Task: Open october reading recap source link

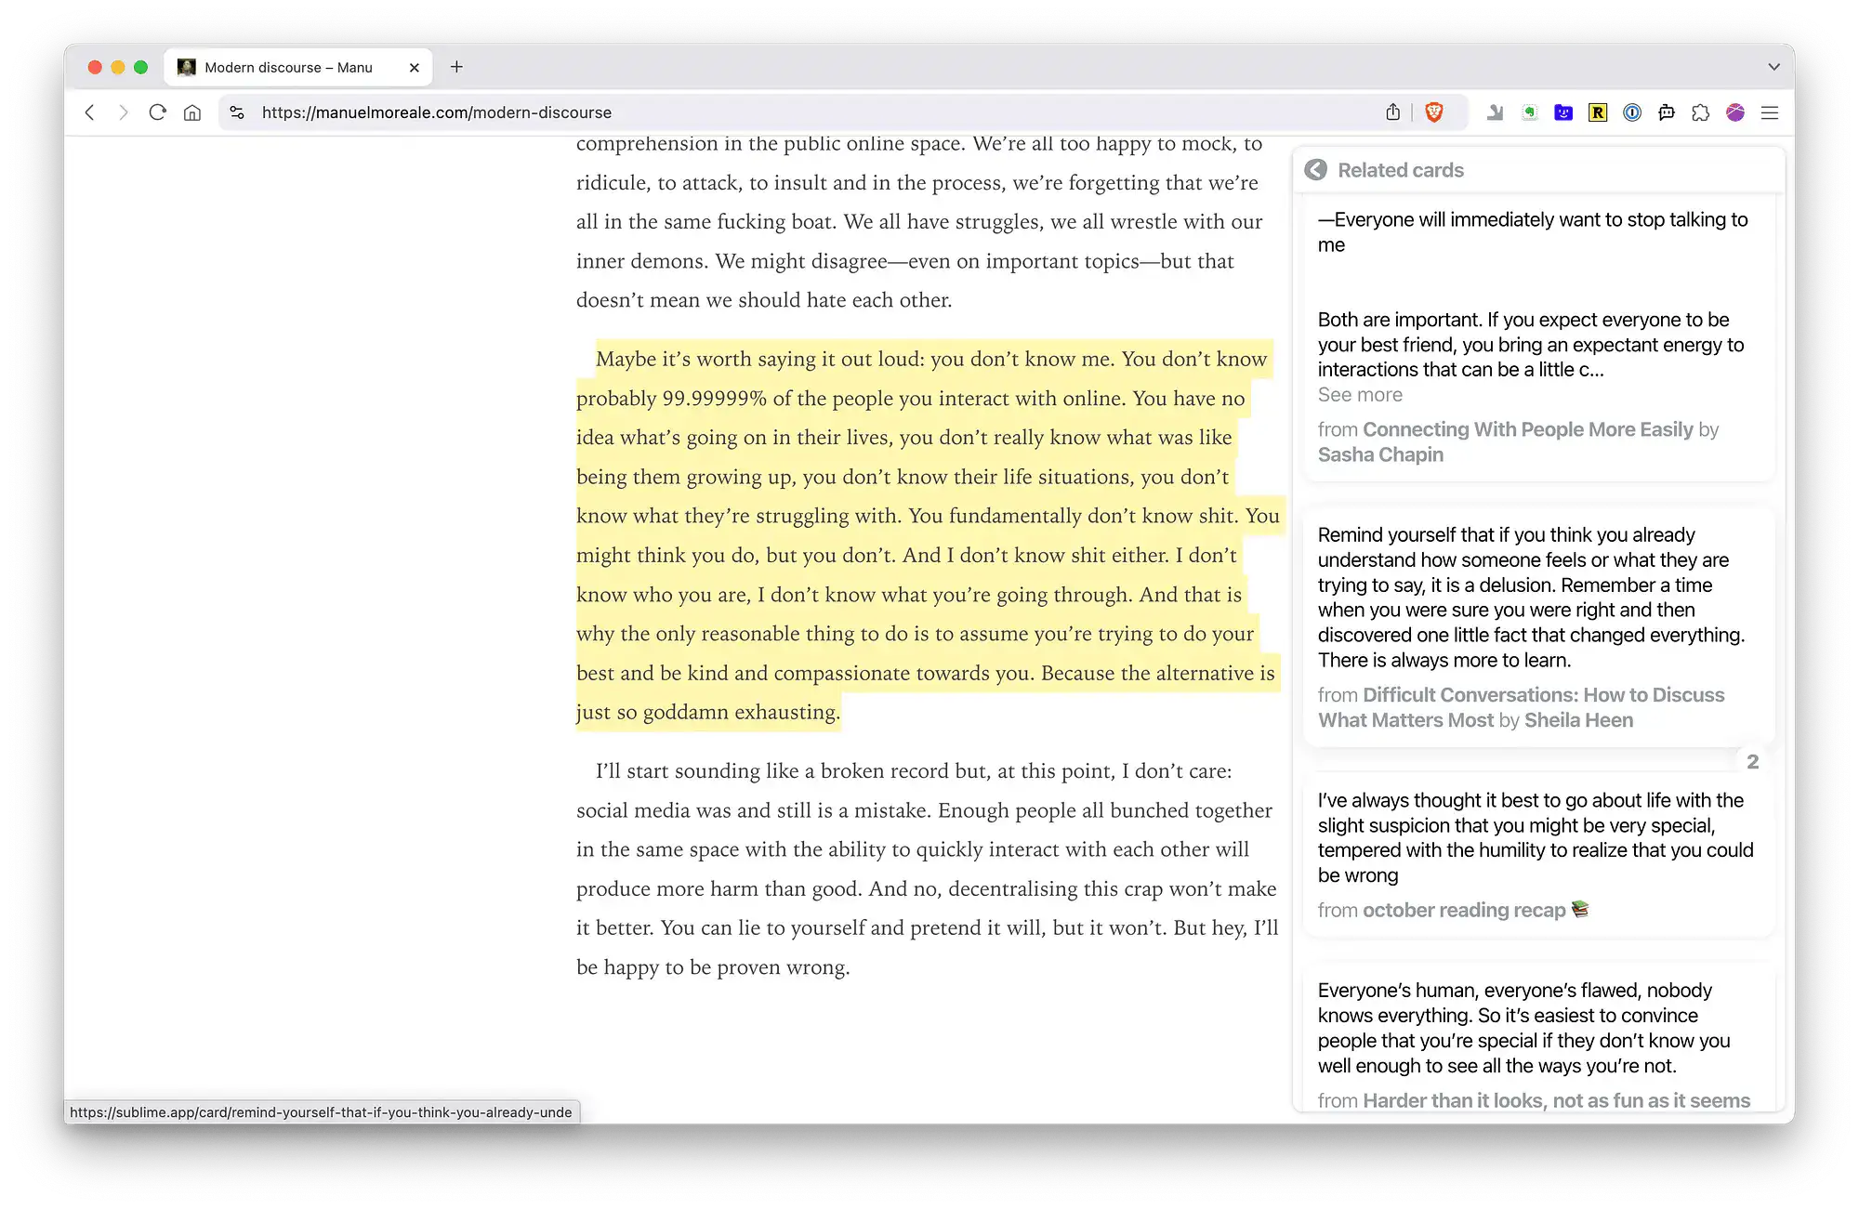Action: coord(1464,910)
